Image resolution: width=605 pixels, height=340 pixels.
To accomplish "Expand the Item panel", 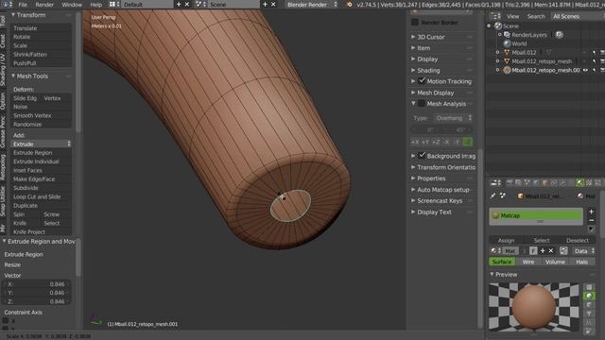I will (413, 48).
